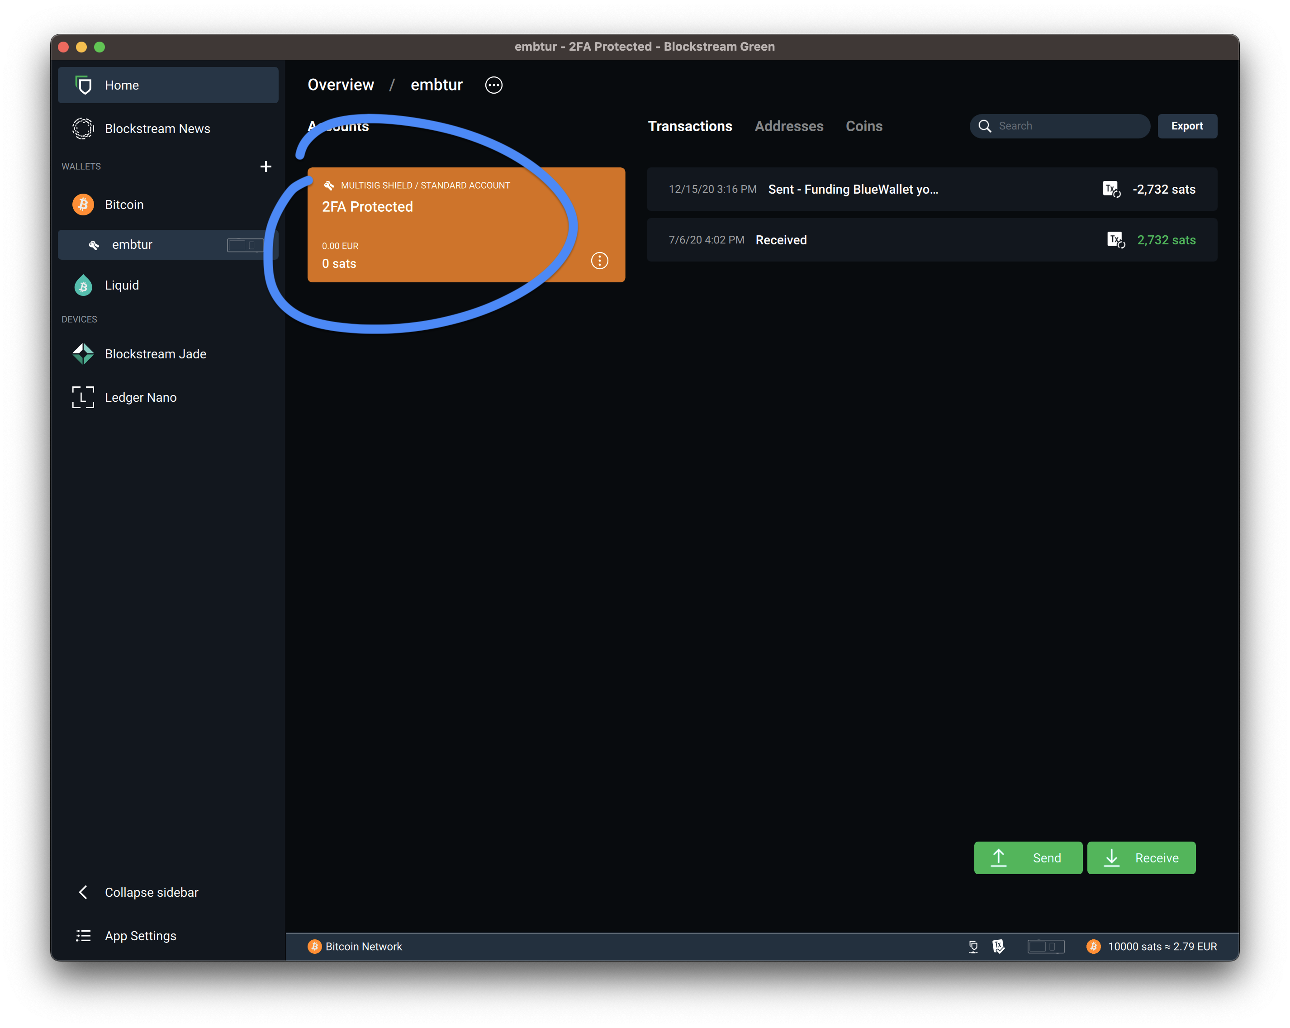
Task: Click the 7/6/20 4:02 PM timestamp
Action: click(706, 240)
